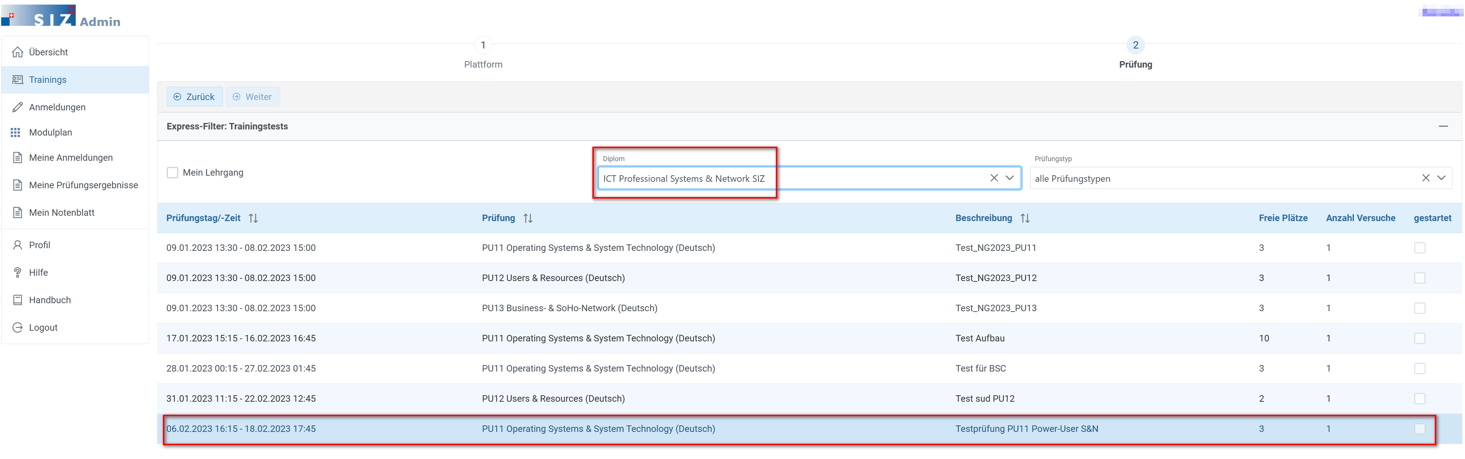The width and height of the screenshot is (1465, 459).
Task: Click the user name in top-right corner
Action: click(x=1442, y=11)
